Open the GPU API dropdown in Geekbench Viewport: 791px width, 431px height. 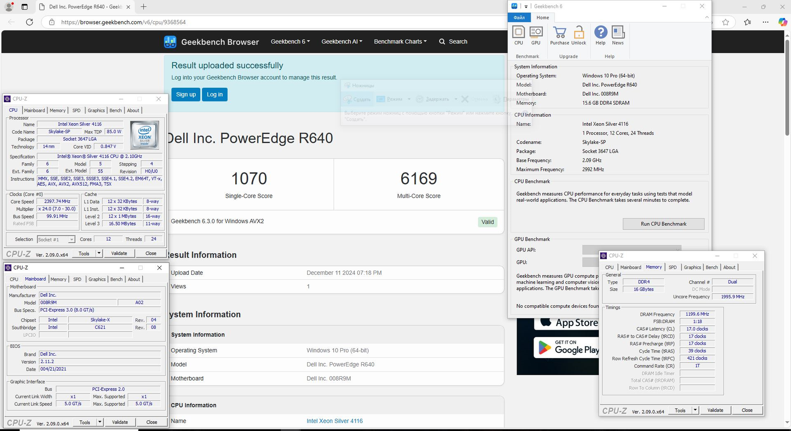(x=632, y=250)
